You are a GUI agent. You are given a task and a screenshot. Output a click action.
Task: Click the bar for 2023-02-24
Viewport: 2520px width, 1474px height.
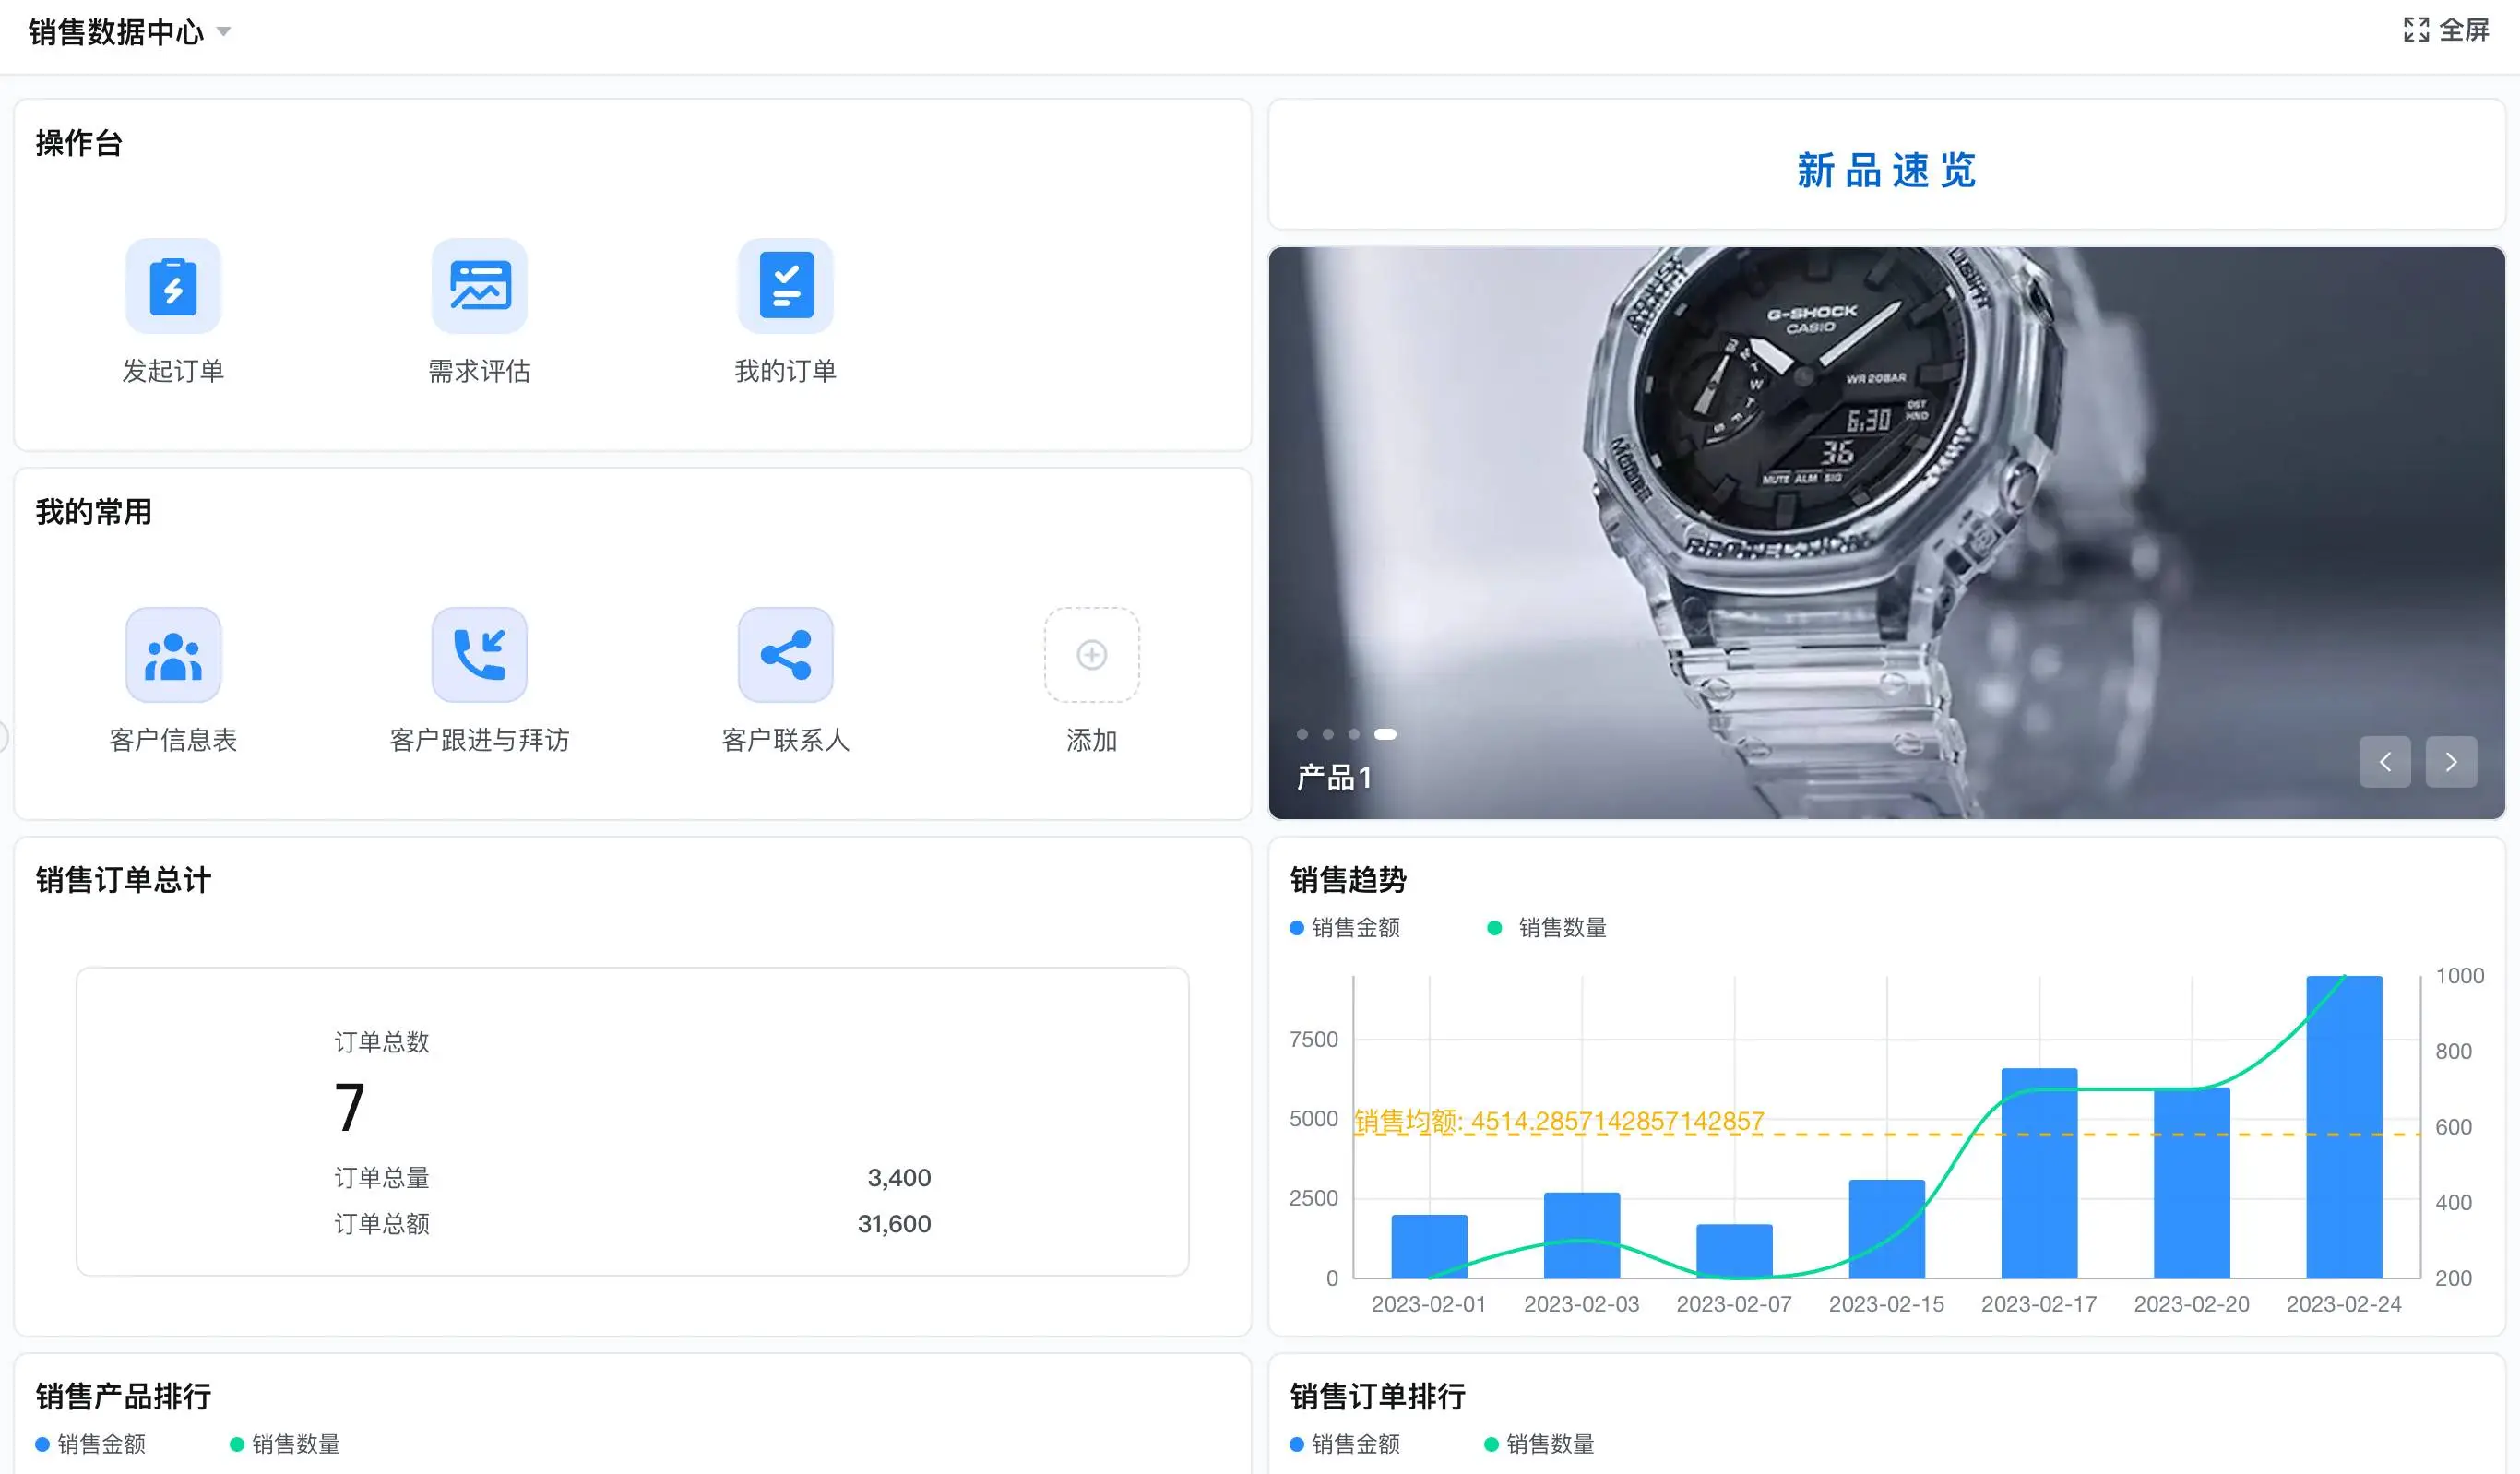coord(2344,1127)
